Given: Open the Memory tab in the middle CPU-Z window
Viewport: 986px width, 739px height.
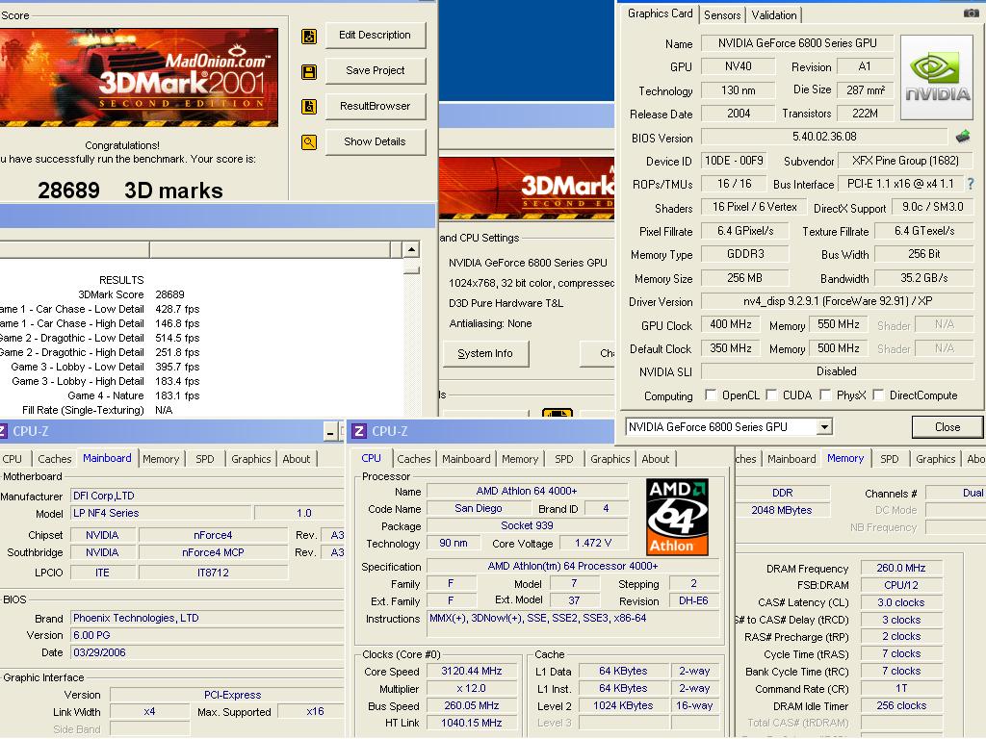Looking at the screenshot, I should pos(520,459).
